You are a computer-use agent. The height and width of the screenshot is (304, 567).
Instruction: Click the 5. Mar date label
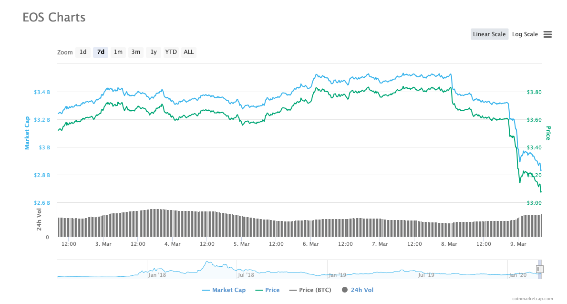tap(242, 244)
